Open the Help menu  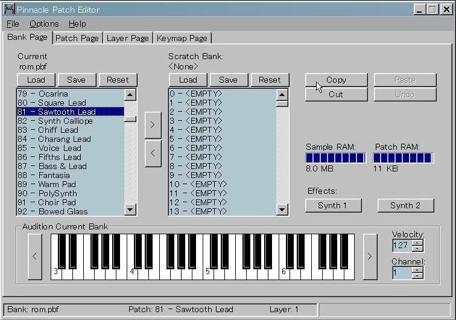point(77,24)
